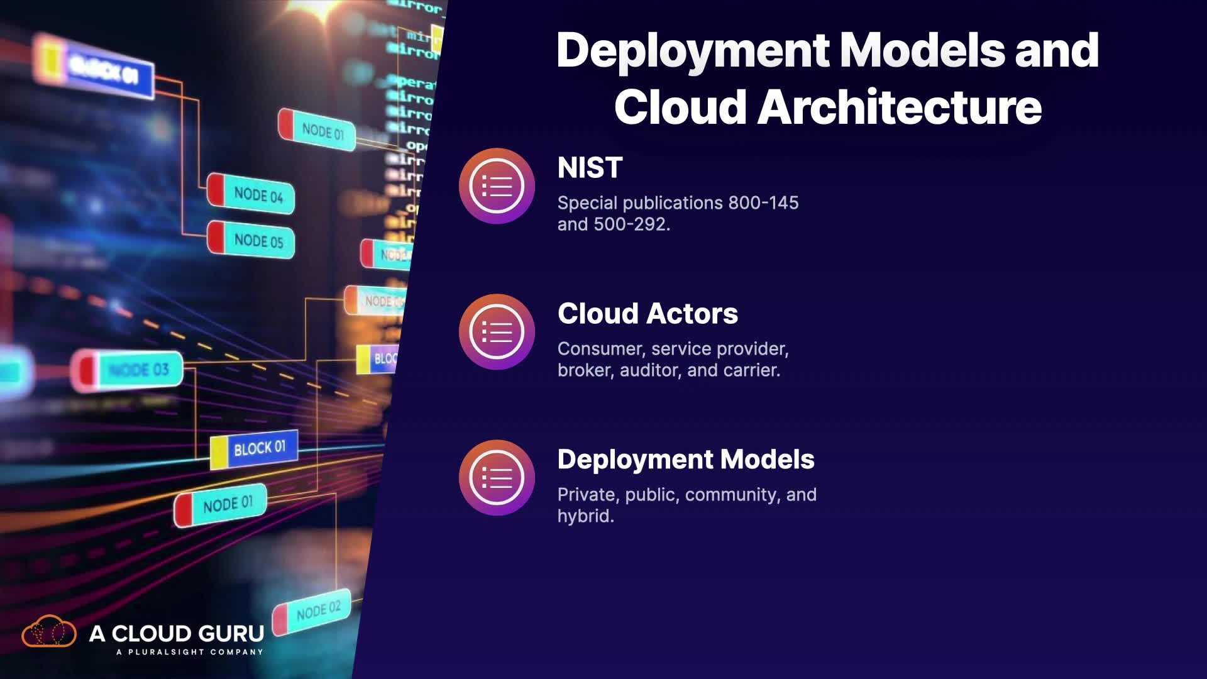Click the list icon beside Cloud Actors
The width and height of the screenshot is (1207, 679).
(497, 332)
